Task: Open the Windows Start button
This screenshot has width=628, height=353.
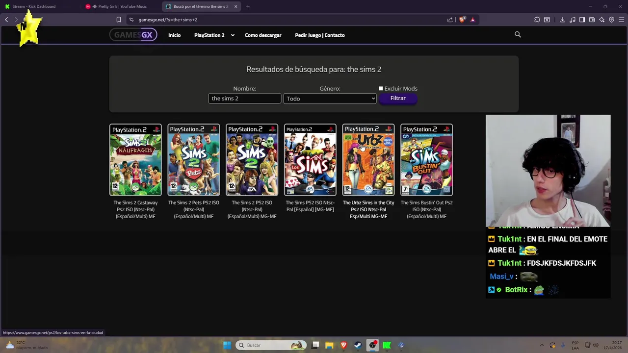Action: (x=227, y=345)
